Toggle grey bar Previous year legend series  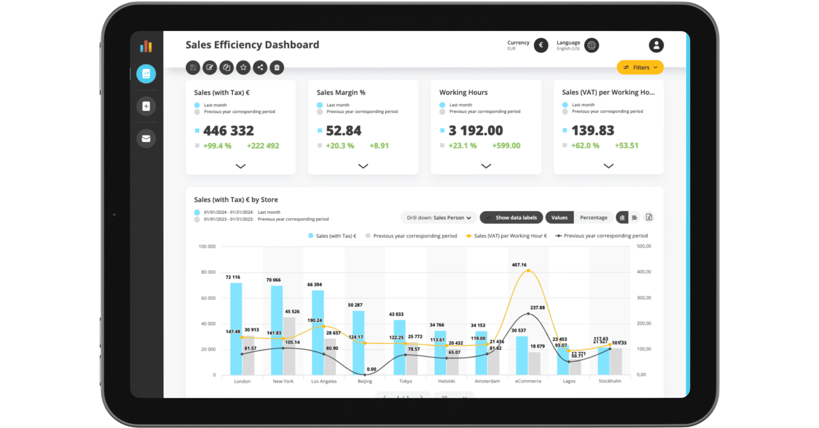[411, 236]
